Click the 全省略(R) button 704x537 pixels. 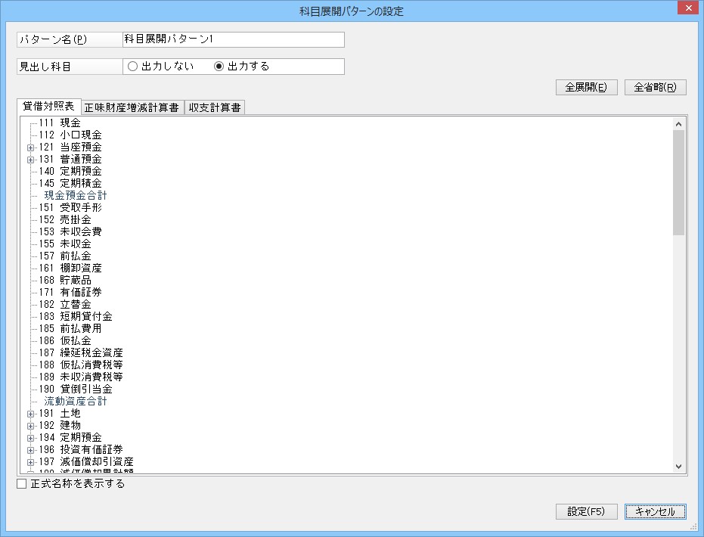655,87
